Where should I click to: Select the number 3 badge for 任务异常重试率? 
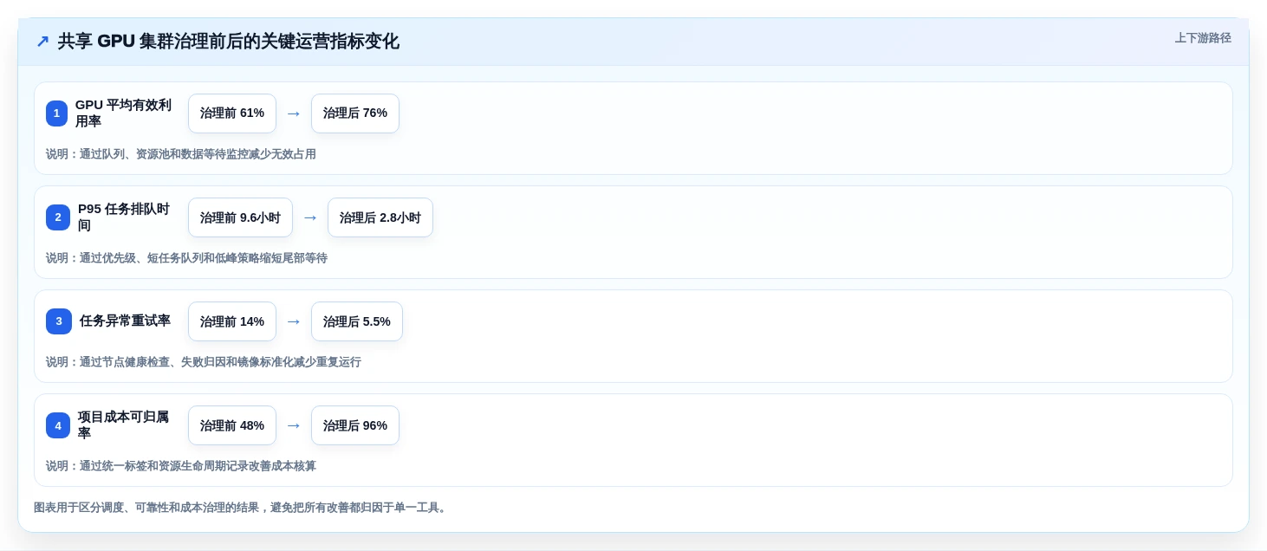pos(59,321)
